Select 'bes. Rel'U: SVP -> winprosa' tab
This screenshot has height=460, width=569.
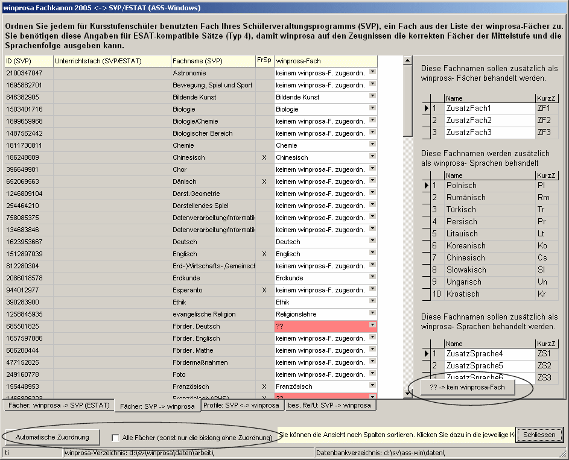click(x=330, y=405)
